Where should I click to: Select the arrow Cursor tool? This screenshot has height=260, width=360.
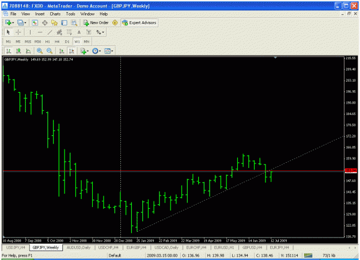click(x=8, y=32)
